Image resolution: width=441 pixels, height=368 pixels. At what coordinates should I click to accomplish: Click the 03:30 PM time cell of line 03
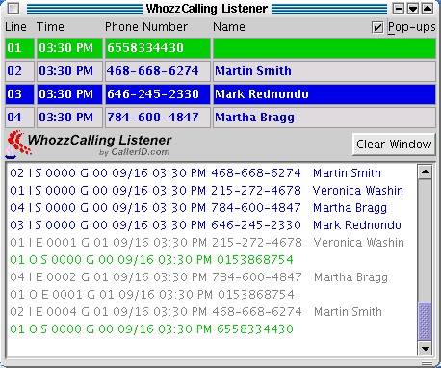point(69,94)
